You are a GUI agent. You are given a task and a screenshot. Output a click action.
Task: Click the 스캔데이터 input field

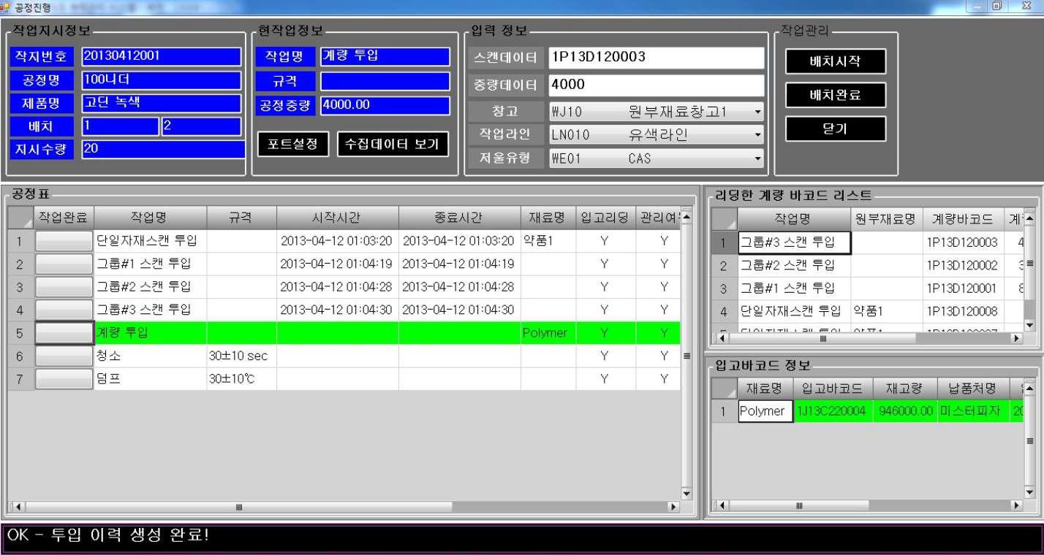657,58
